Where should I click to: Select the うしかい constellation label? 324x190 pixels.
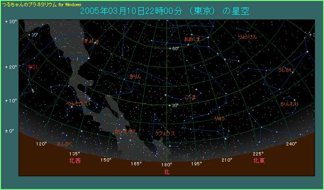[287, 70]
